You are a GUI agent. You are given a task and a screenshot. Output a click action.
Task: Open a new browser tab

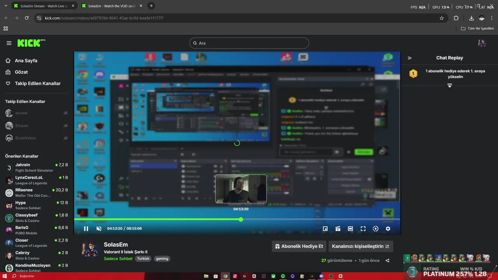[x=151, y=6]
